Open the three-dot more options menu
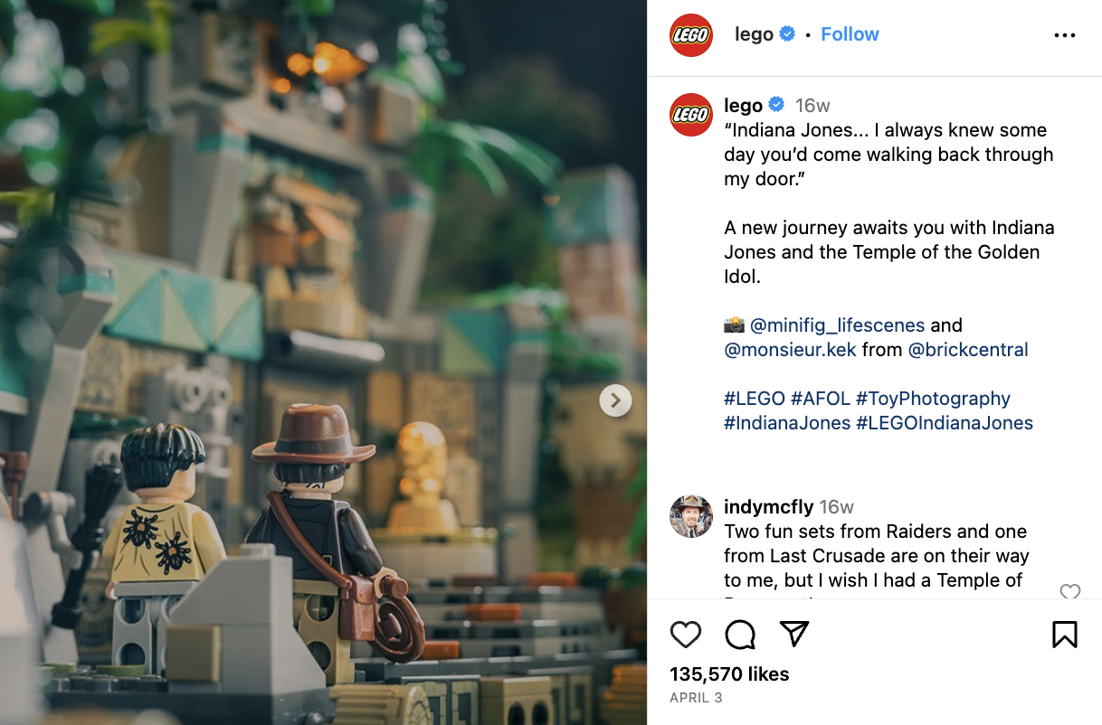Viewport: 1102px width, 725px height. [1065, 35]
